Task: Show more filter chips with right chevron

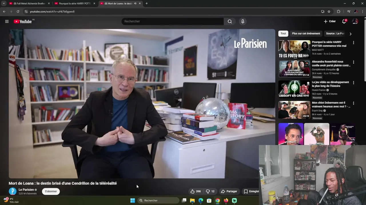Action: click(351, 34)
